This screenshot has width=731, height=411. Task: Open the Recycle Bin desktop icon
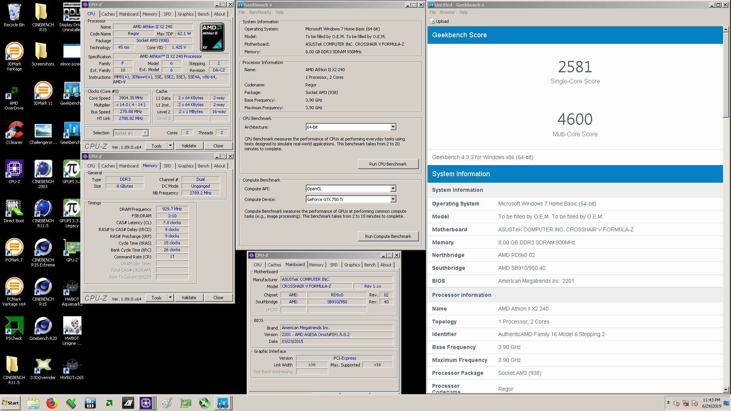(14, 15)
